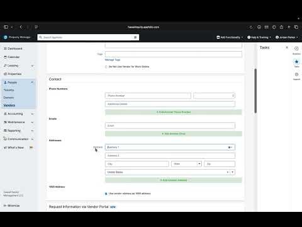The image size is (302, 227).
Task: Go back with the browser back arrow
Action: point(21,27)
